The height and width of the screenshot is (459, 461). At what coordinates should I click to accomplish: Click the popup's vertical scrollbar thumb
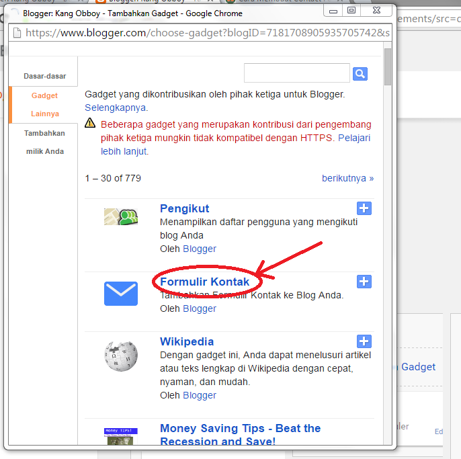(x=388, y=67)
